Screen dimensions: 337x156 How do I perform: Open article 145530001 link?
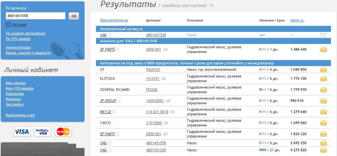click(x=155, y=101)
